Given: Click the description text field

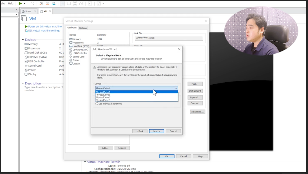Looking at the screenshot, I should (44, 89).
